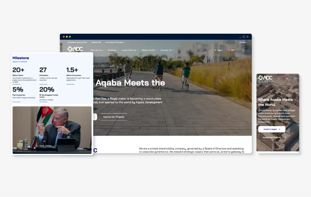Open the EN language dropdown in the mobile view
This screenshot has height=197, width=311.
[x=287, y=79]
